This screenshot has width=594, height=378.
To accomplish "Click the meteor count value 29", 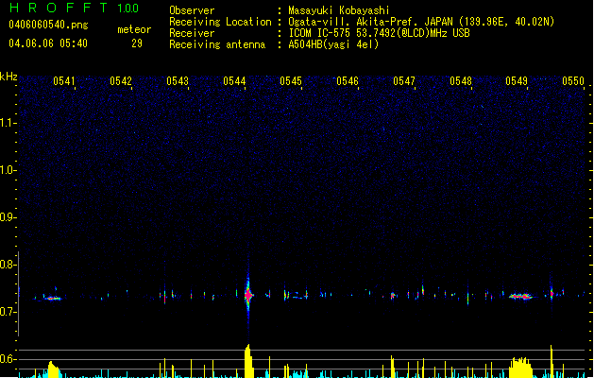I will 137,43.
